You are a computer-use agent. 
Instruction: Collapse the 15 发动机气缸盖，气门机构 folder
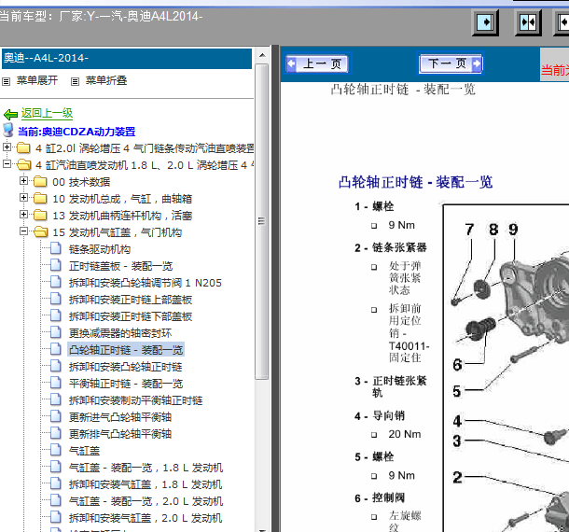click(x=23, y=231)
